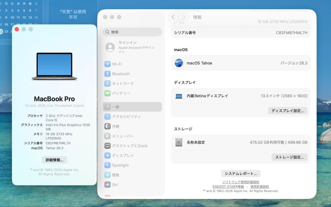The image size is (331, 207).
Task: Click the 名称未設定 storage drive icon
Action: point(179,142)
